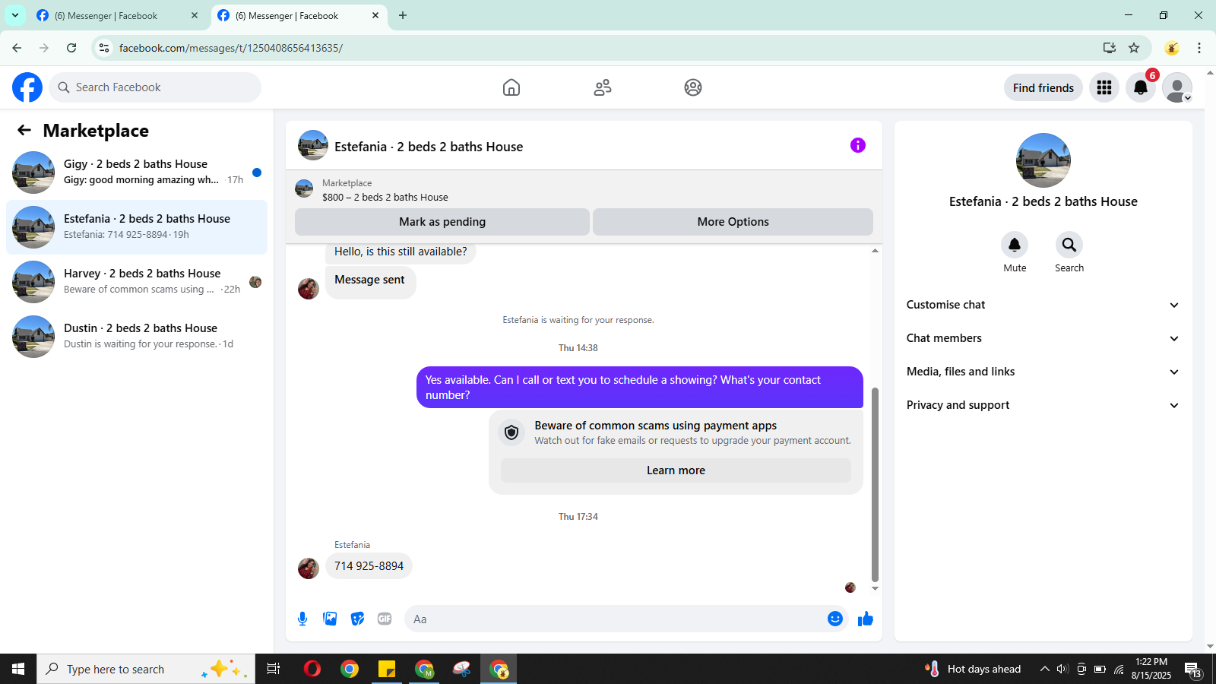The height and width of the screenshot is (684, 1216).
Task: Click Learn more about payment scams
Action: tap(676, 470)
